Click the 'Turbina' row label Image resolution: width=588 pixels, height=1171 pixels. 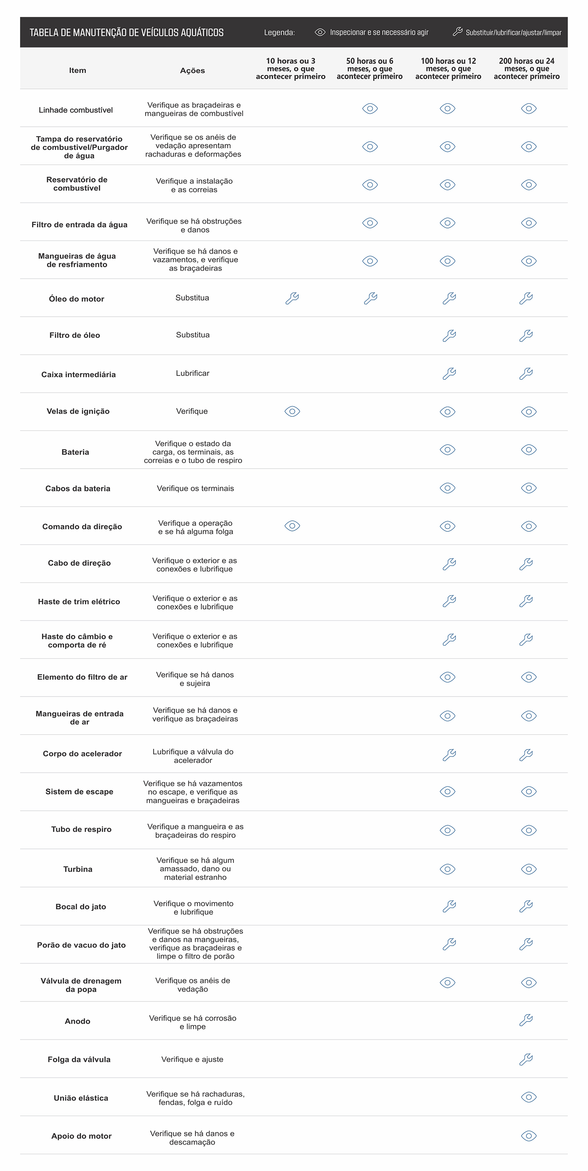tap(78, 869)
